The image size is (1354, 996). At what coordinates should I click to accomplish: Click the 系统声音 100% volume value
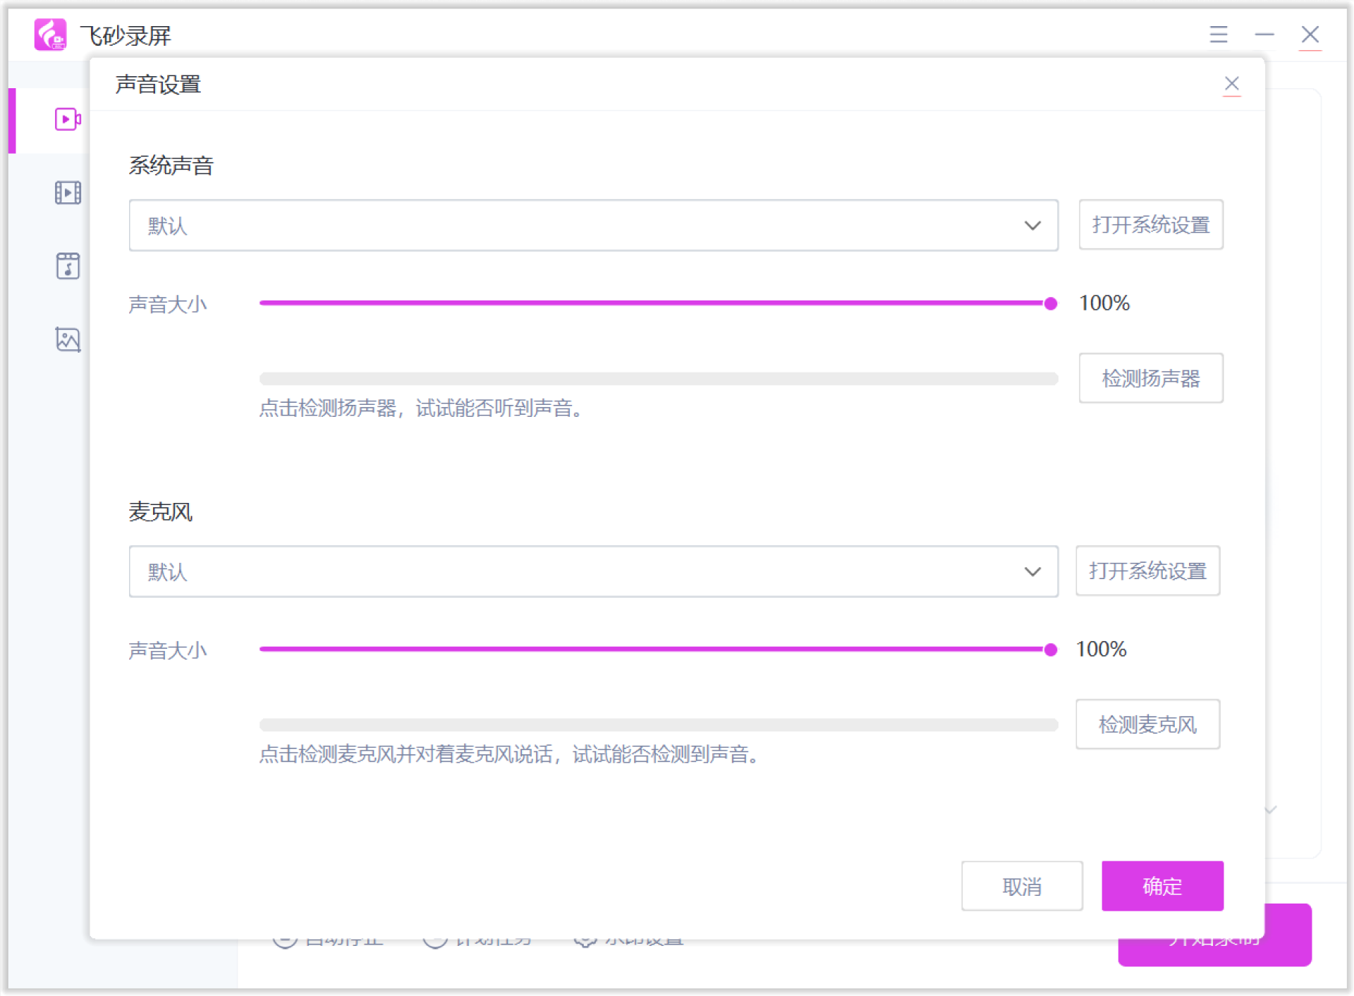pos(1104,303)
